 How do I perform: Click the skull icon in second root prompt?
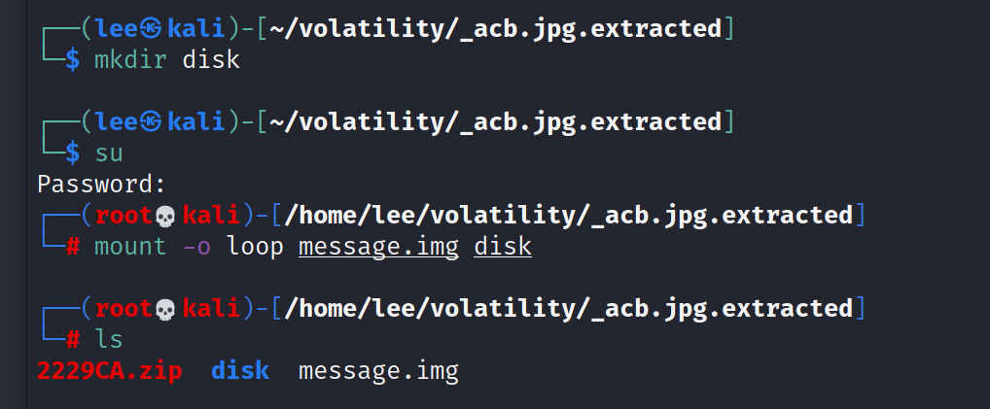(164, 310)
